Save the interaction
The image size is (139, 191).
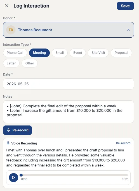coord(125,6)
